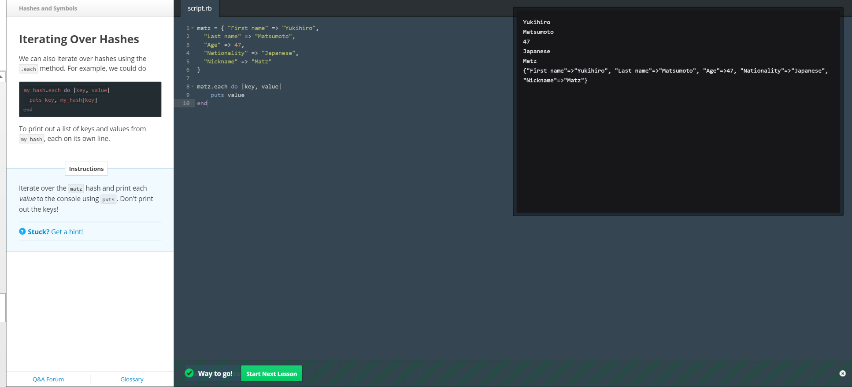Image resolution: width=852 pixels, height=387 pixels.
Task: Click the blue question mark hint icon
Action: click(22, 232)
